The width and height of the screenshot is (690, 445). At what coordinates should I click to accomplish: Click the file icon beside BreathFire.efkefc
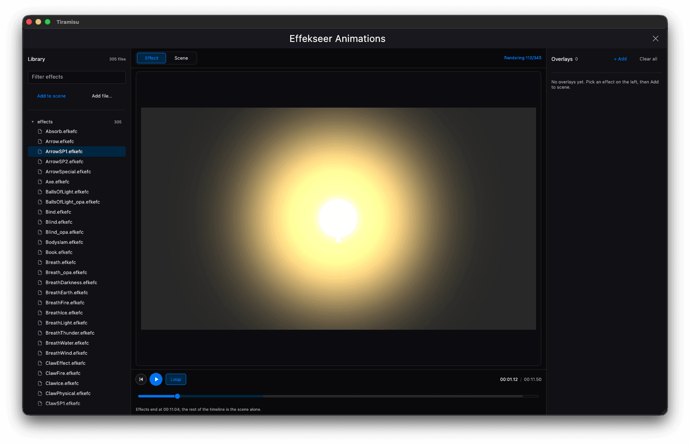coord(40,303)
